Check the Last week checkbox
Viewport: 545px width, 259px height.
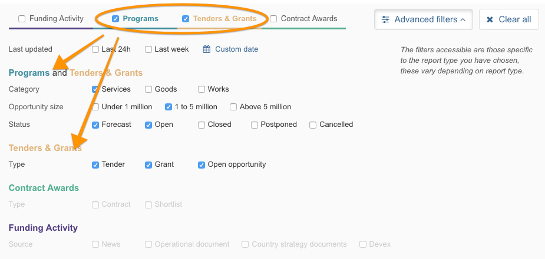point(148,49)
